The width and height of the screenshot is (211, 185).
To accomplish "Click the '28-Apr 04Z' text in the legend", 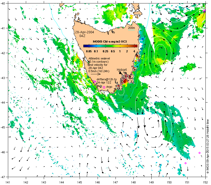I will pyautogui.click(x=96, y=68).
